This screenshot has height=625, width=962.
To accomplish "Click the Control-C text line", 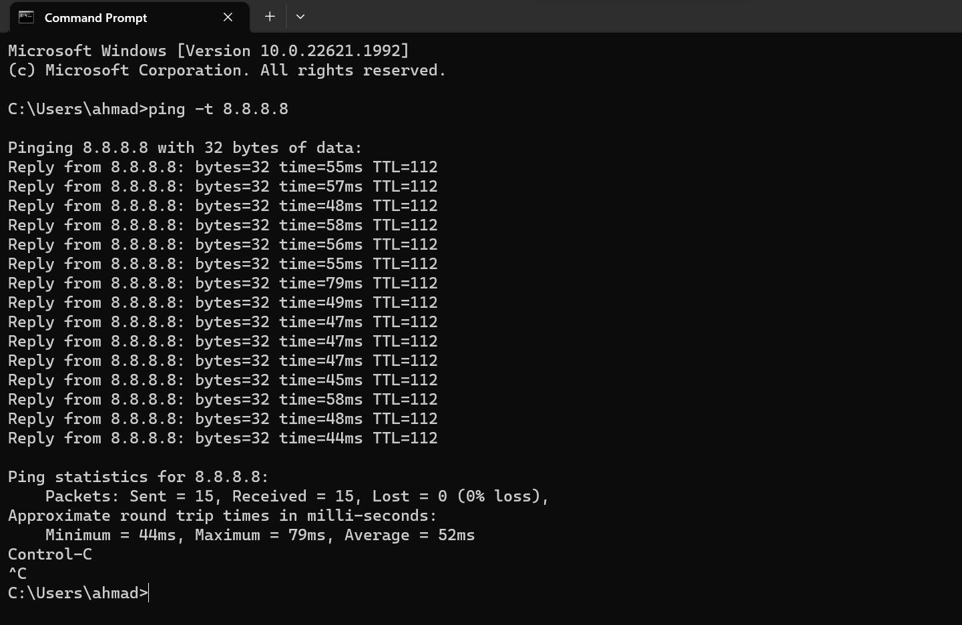I will tap(50, 554).
